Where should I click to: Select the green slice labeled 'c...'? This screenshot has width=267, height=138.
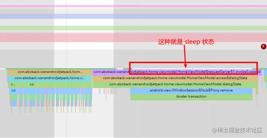[13, 84]
